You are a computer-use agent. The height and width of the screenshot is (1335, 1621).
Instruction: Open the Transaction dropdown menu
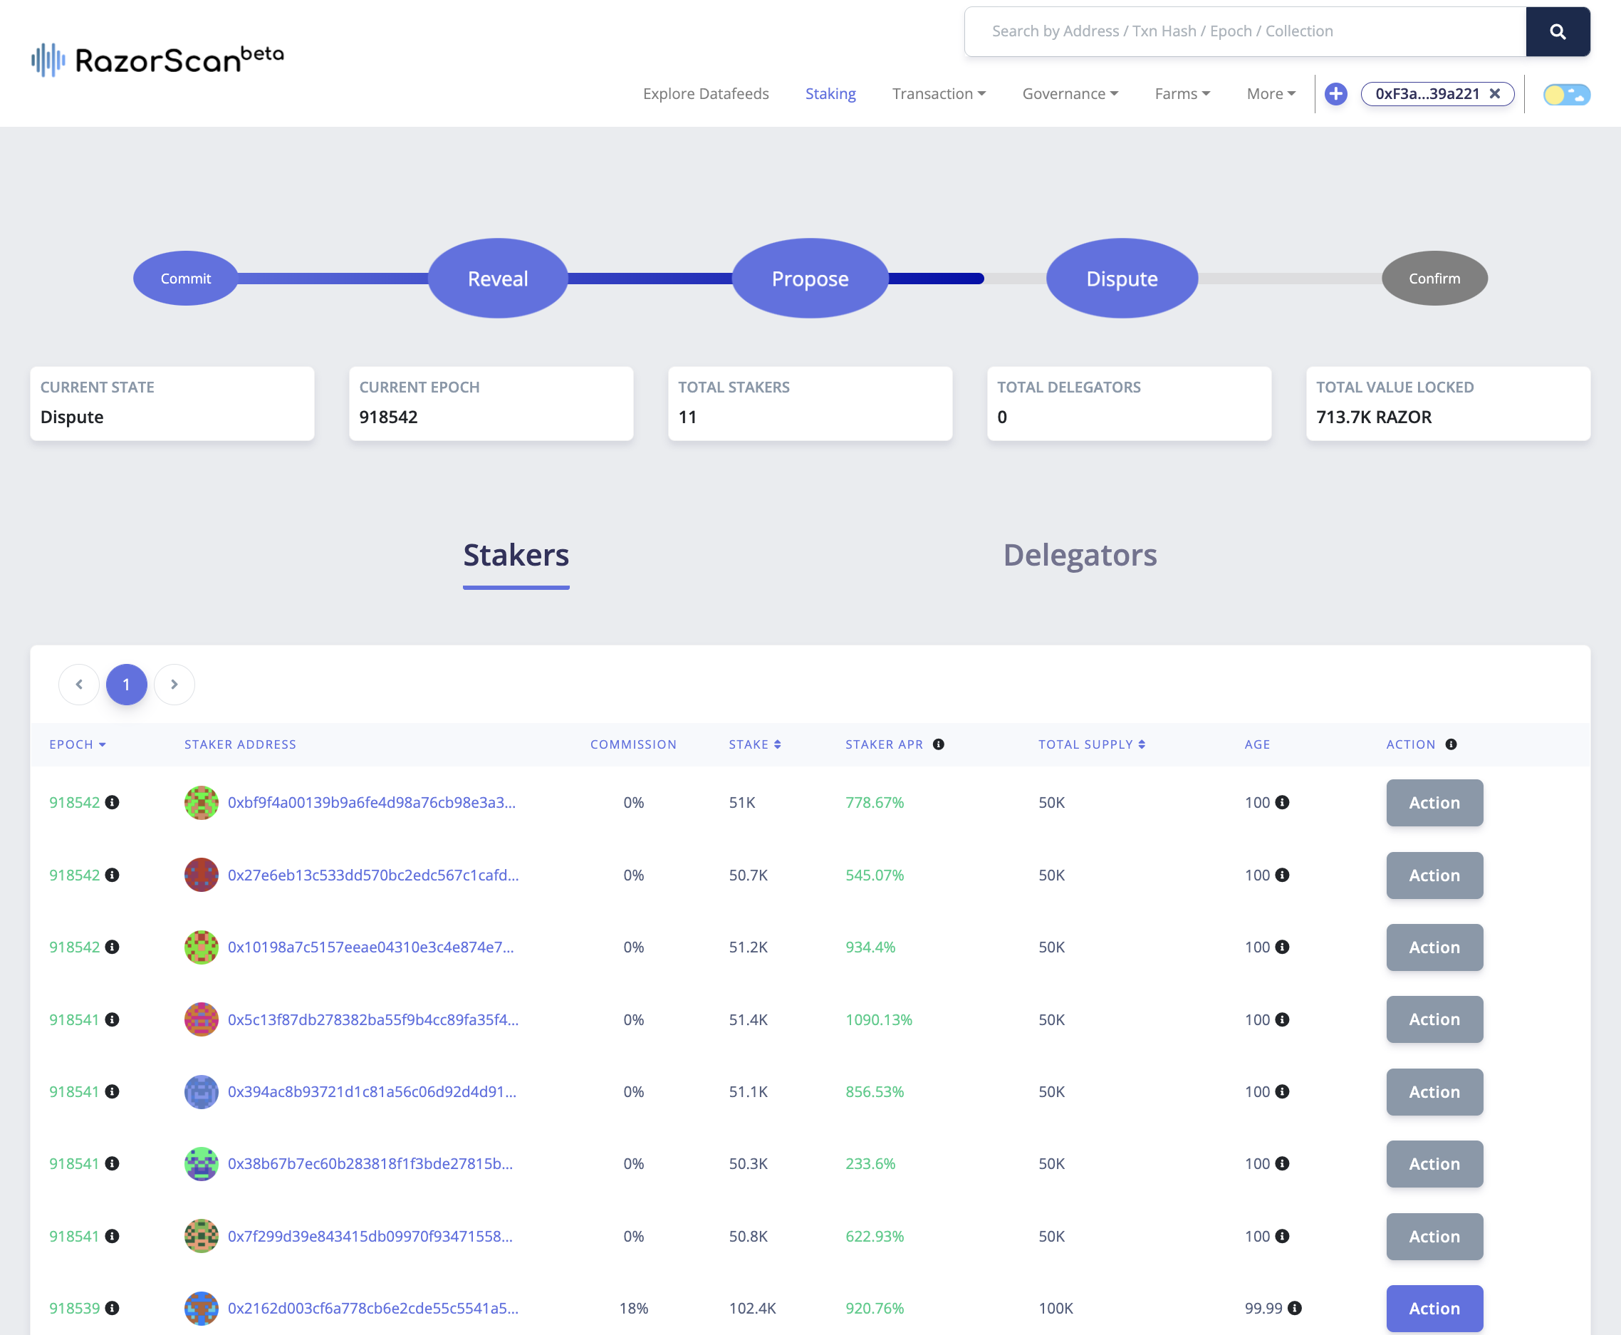(x=939, y=94)
